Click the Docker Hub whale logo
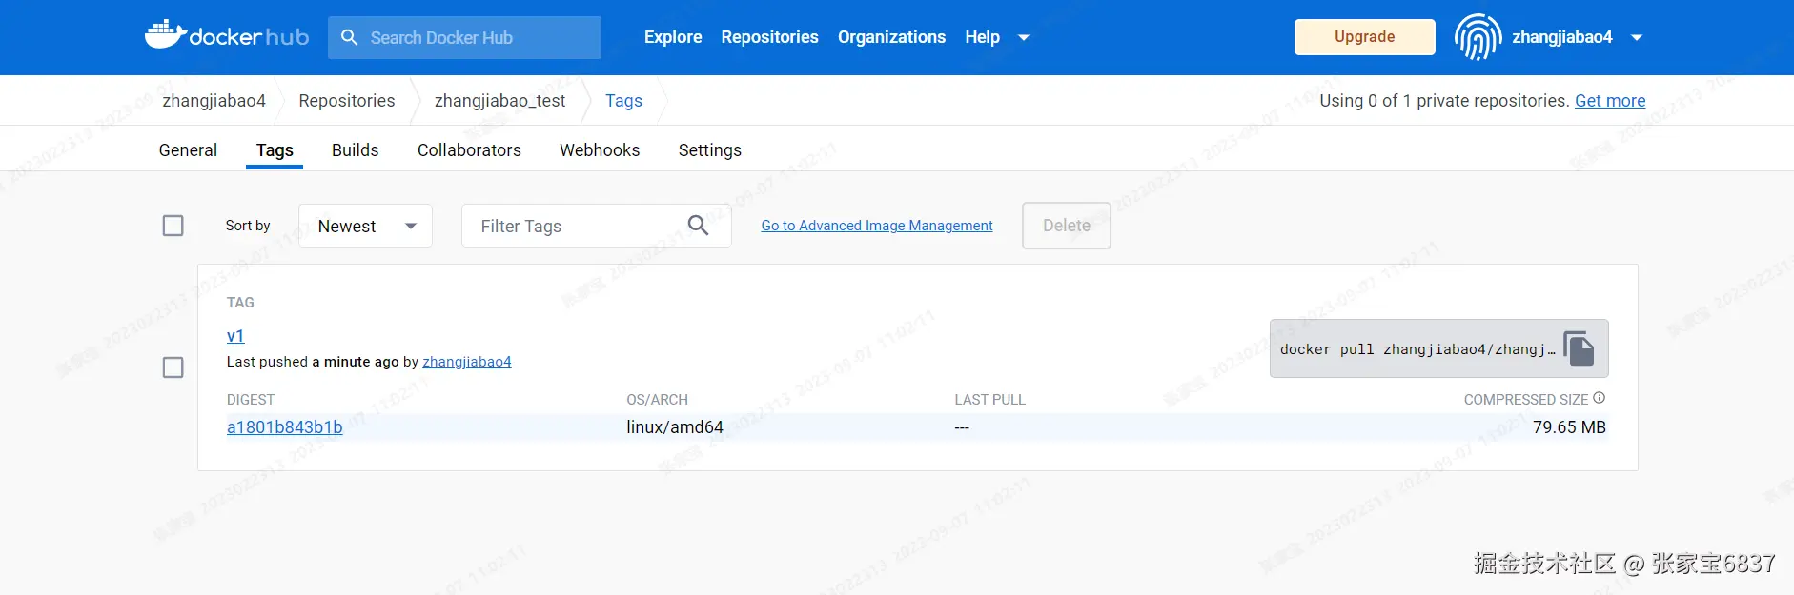 pos(227,36)
